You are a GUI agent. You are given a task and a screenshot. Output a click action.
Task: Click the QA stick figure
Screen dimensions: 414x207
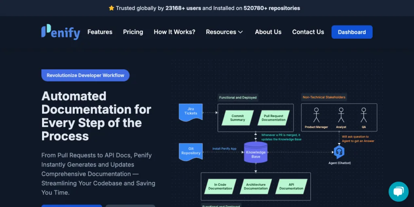[x=364, y=115]
